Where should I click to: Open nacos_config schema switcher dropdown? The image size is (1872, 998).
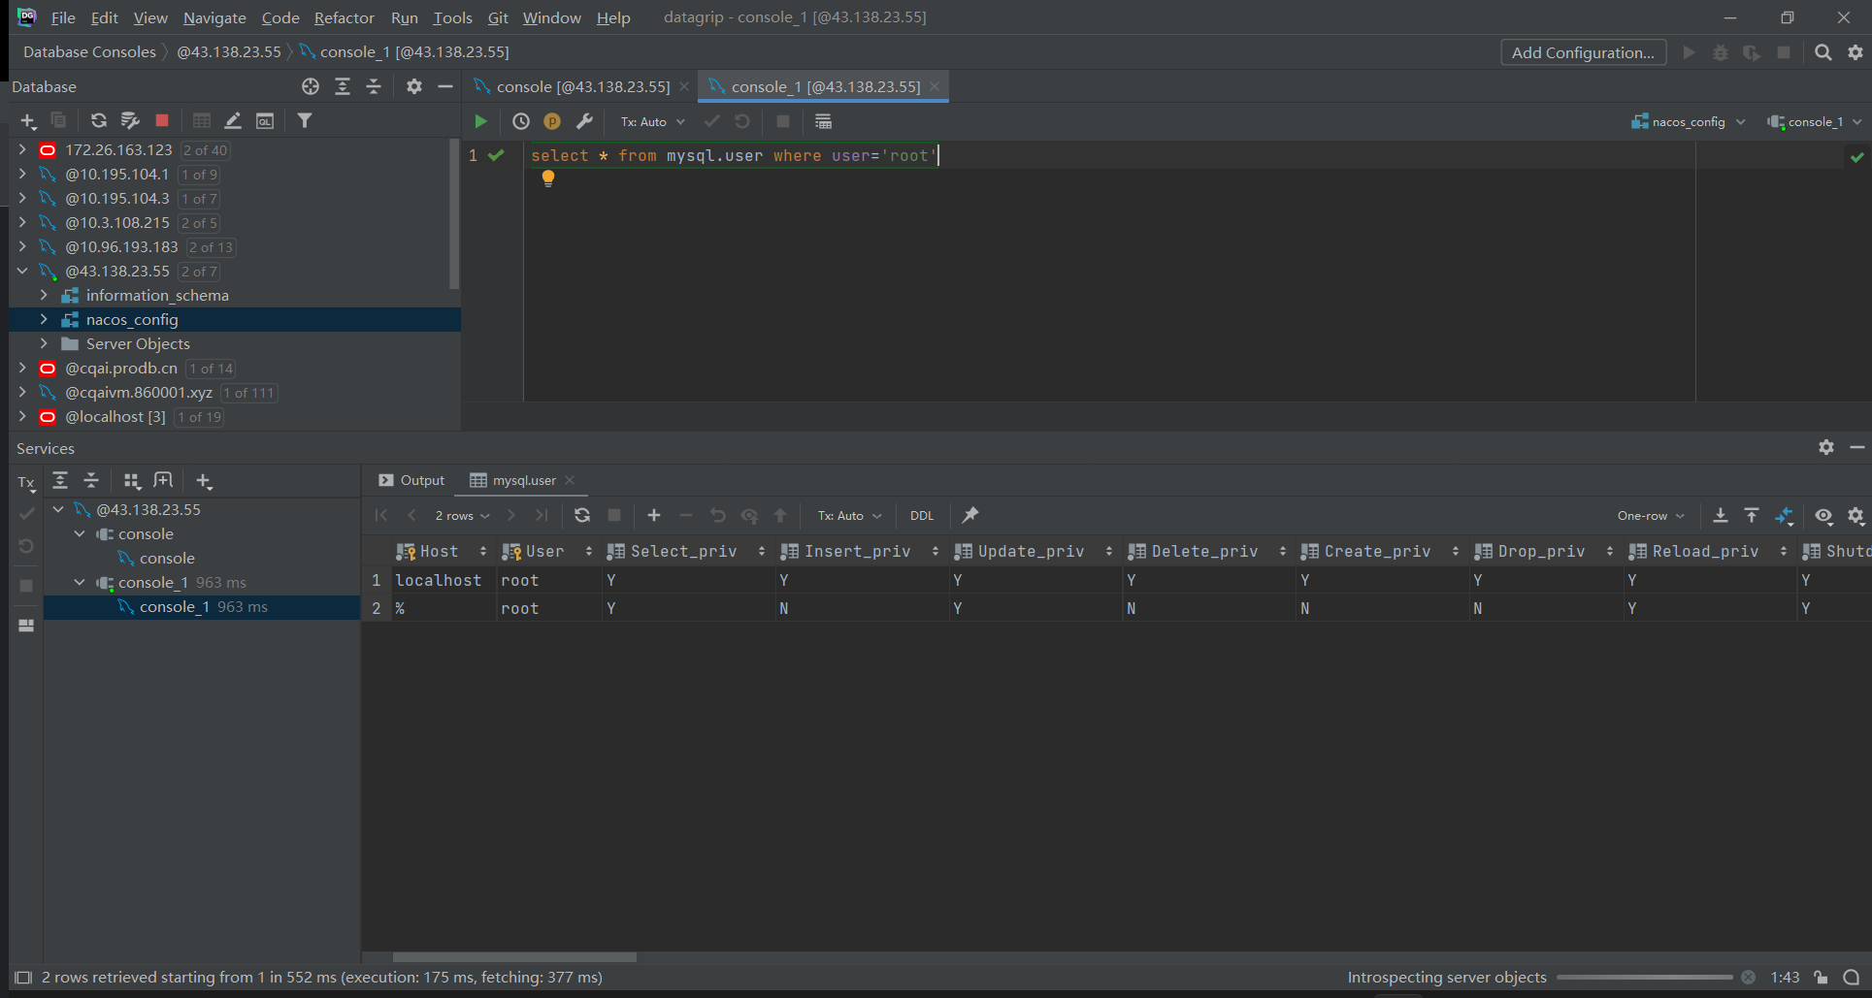tap(1689, 121)
